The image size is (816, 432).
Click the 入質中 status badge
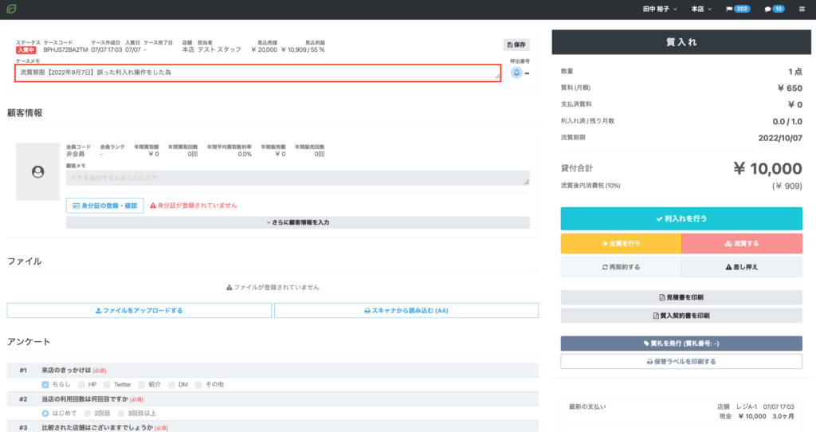25,50
